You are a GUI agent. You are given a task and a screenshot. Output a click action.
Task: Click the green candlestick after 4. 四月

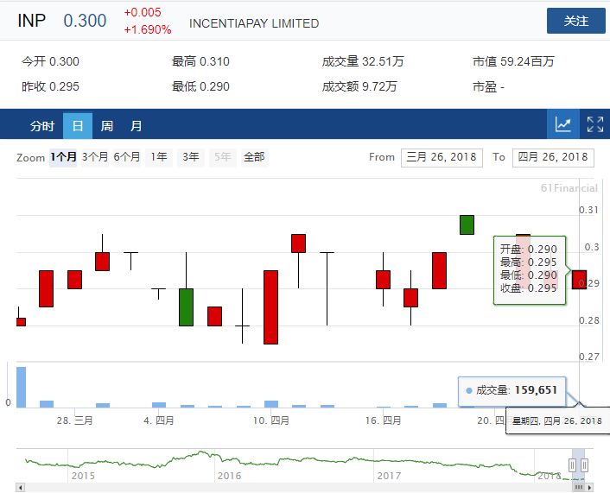point(186,307)
